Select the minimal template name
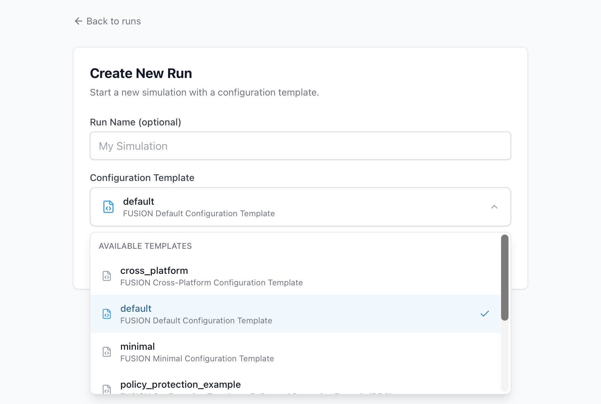 click(138, 346)
